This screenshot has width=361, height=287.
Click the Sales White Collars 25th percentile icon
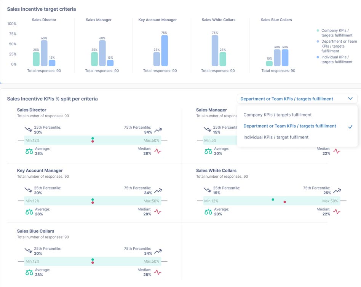[x=208, y=190]
